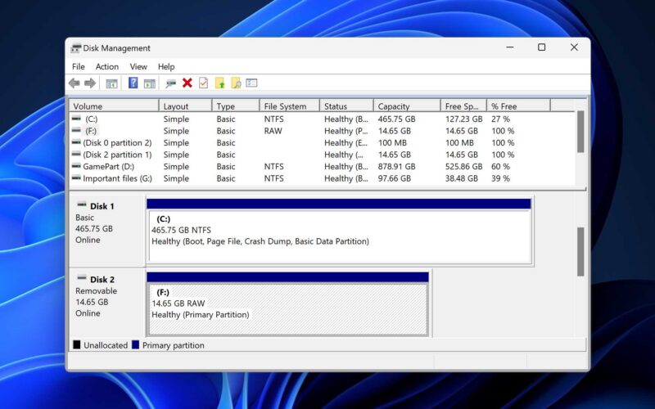Select the (C:) volume name in list
Viewport: 655px width, 409px height.
pyautogui.click(x=91, y=119)
